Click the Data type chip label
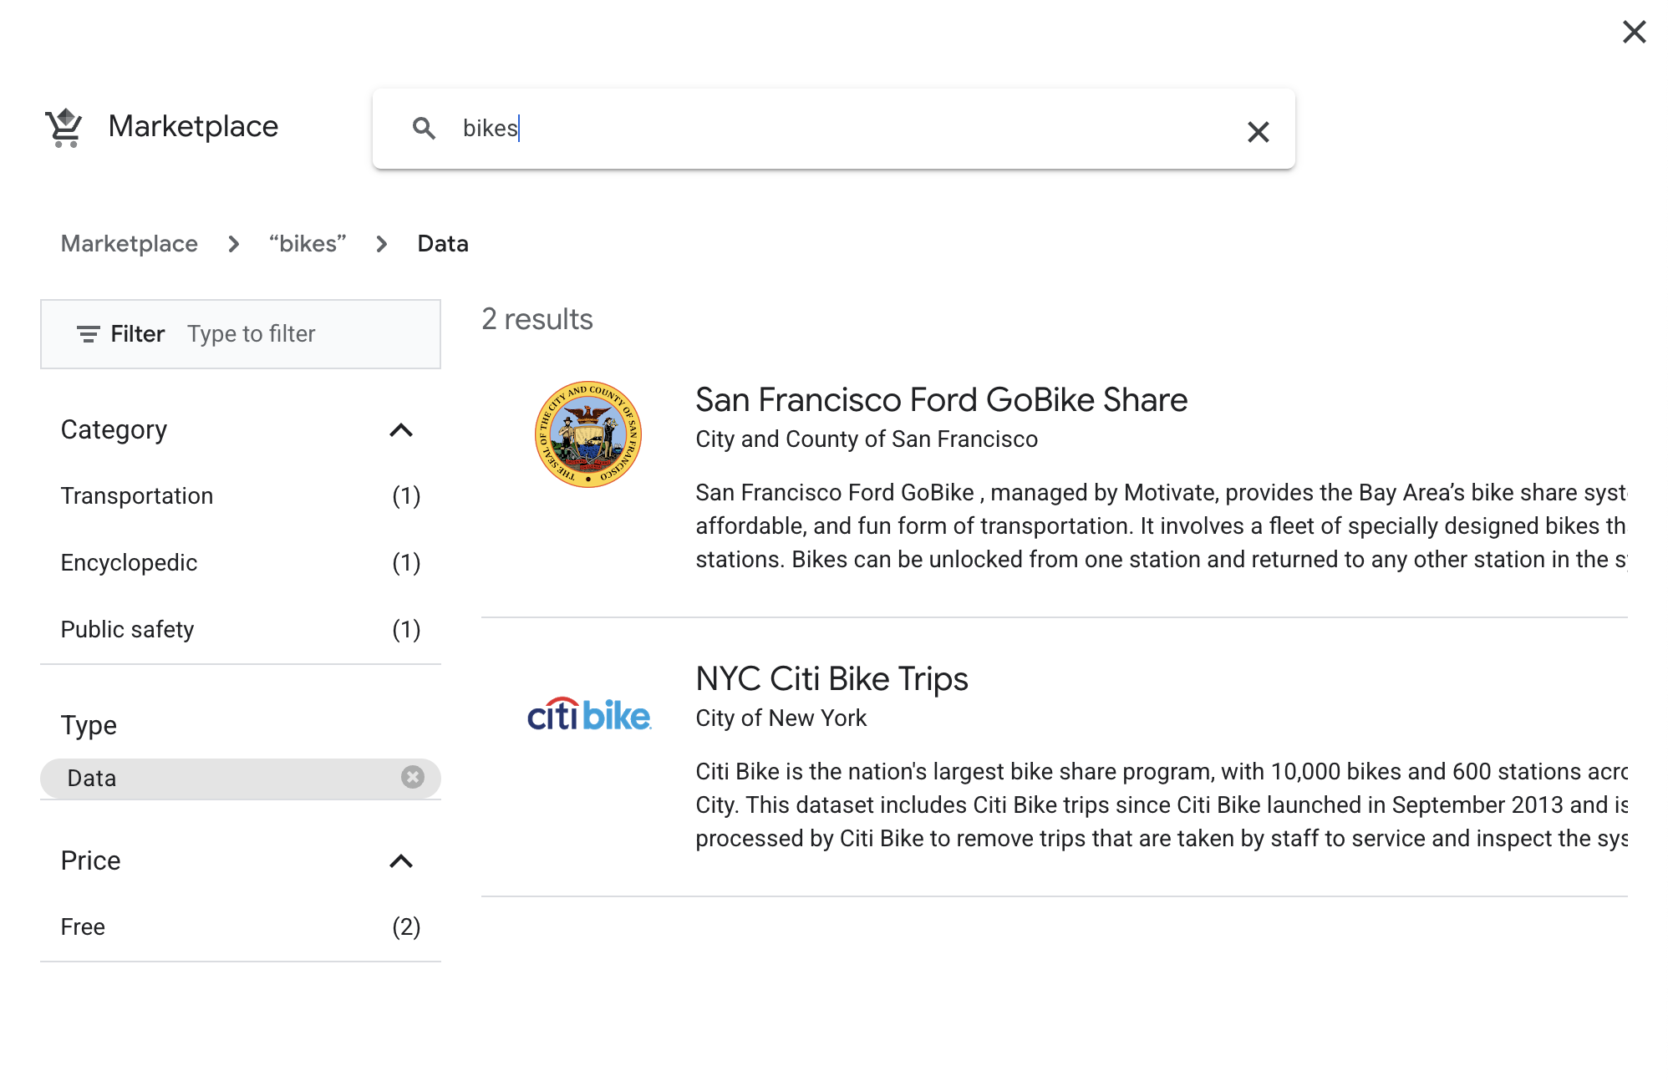This screenshot has width=1668, height=1081. 92,779
